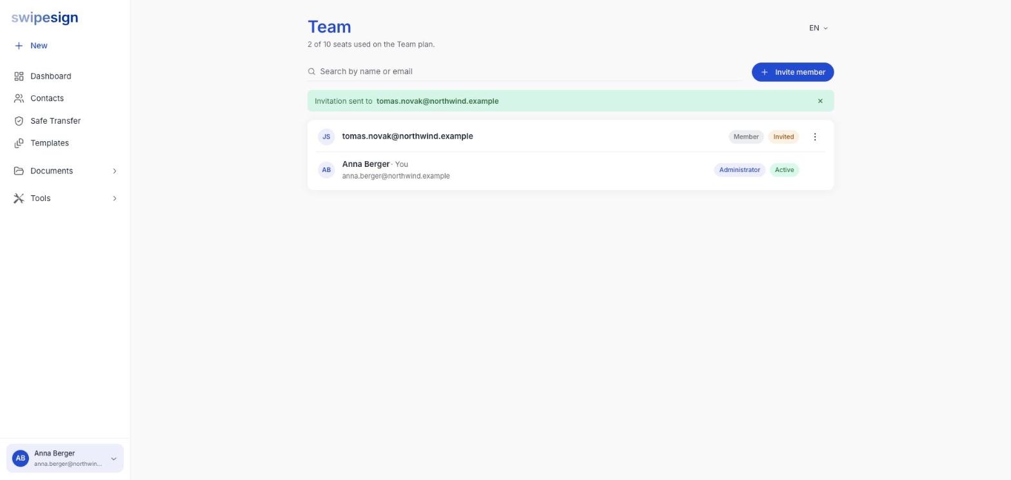Open the Dashboard grid icon
Viewport: 1011px width, 480px height.
click(19, 76)
